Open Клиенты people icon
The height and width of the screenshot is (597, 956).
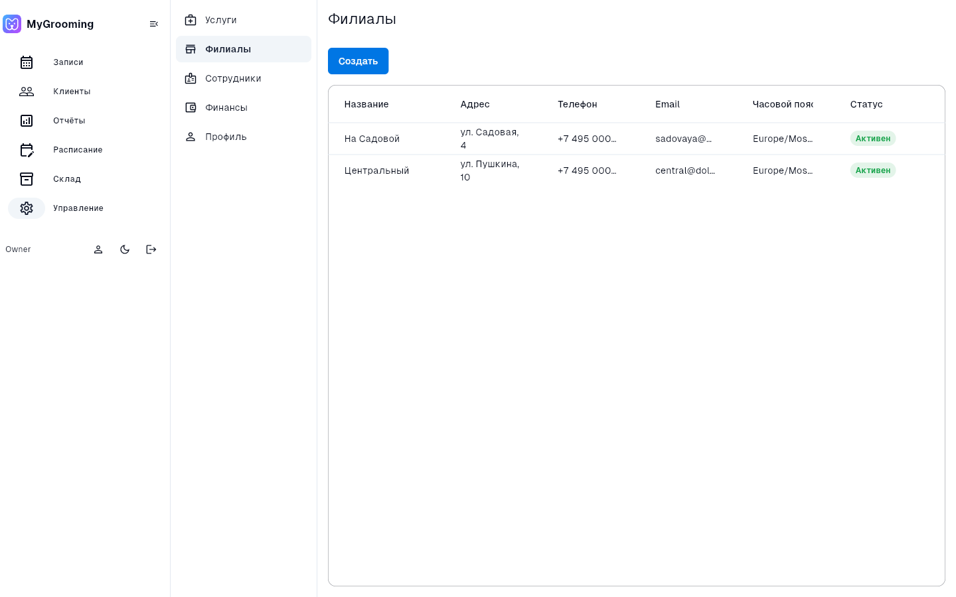coord(27,92)
